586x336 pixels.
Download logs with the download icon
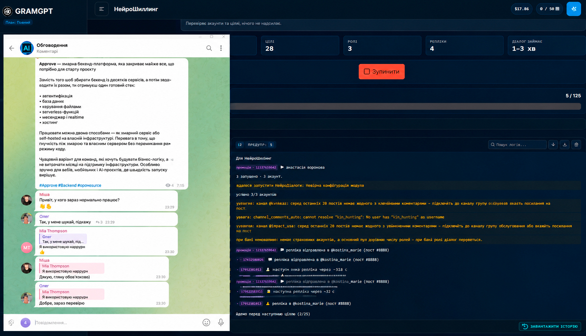coord(565,145)
